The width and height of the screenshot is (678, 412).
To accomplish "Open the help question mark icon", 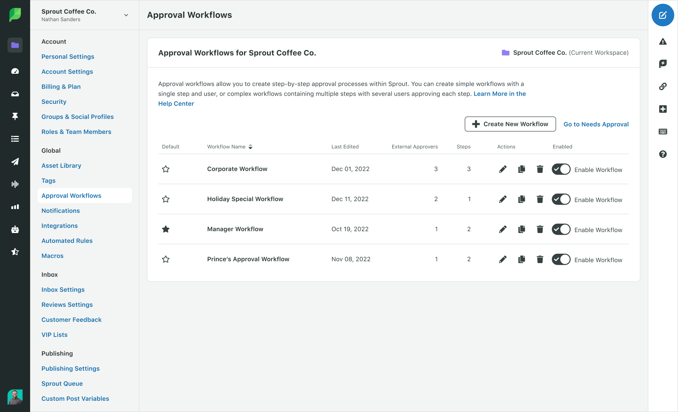I will [663, 154].
